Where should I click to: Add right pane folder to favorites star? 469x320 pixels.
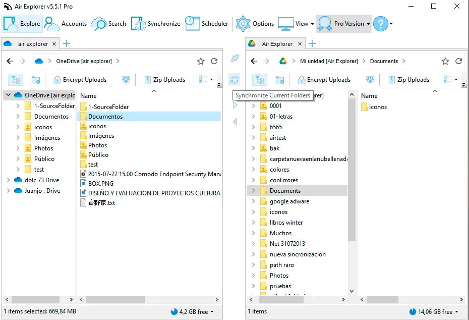(445, 61)
